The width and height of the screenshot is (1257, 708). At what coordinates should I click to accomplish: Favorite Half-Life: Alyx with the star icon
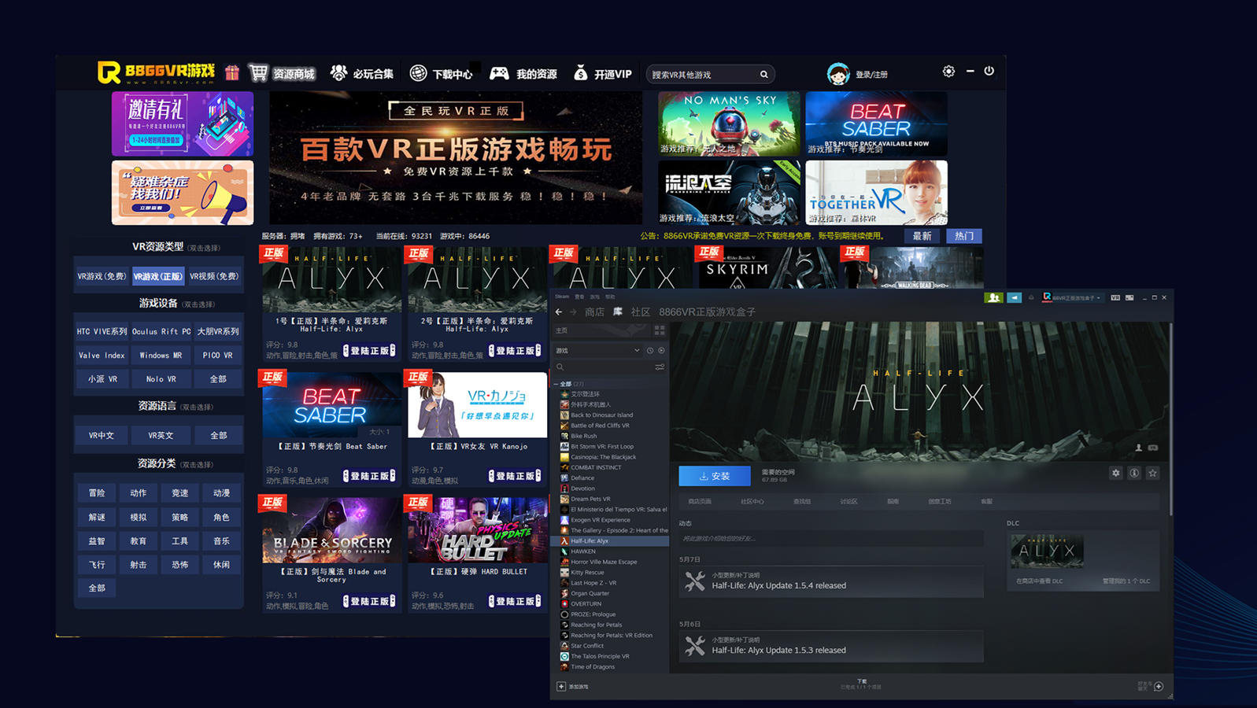tap(1152, 473)
